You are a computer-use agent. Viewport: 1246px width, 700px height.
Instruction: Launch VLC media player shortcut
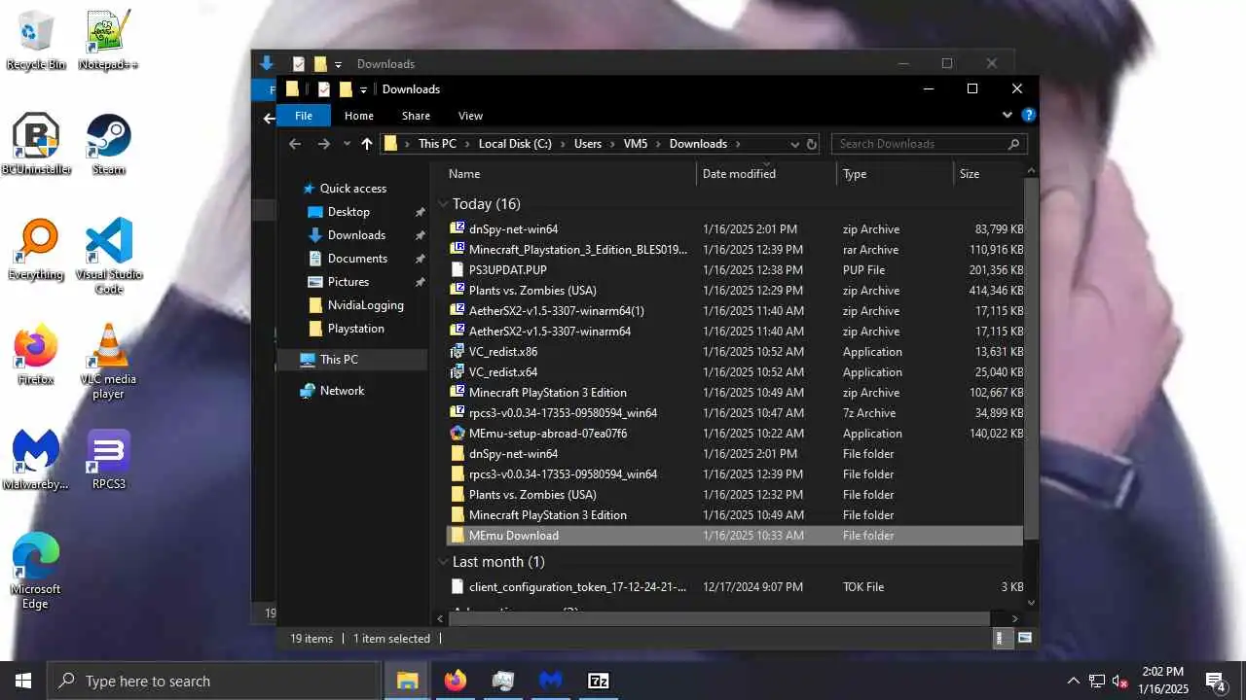[108, 362]
